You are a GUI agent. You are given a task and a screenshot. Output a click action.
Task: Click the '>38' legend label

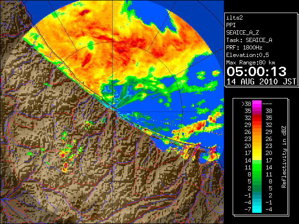(x=246, y=104)
